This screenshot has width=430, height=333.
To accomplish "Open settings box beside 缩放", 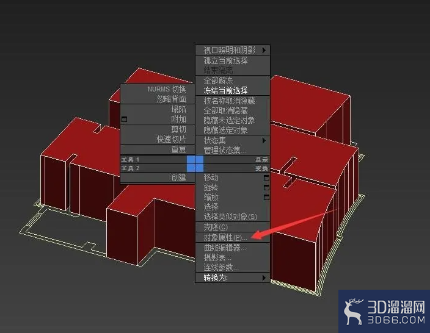I will 266,198.
